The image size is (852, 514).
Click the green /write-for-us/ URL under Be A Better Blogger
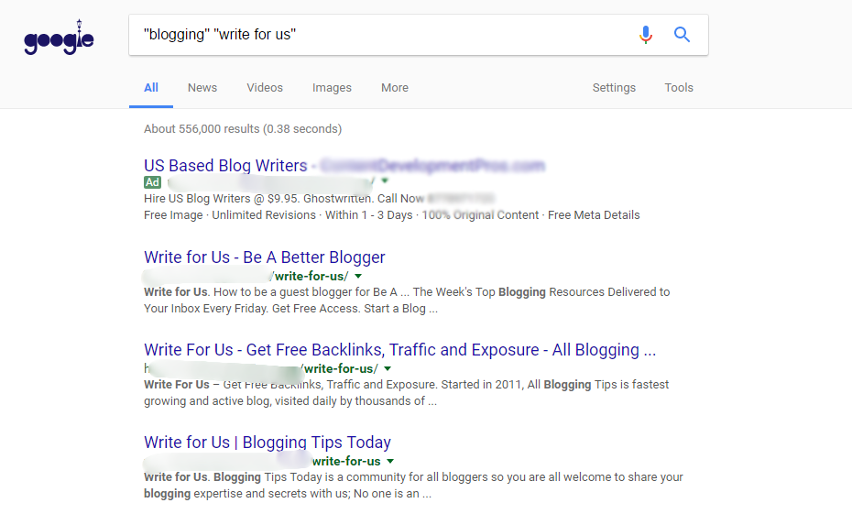[311, 276]
